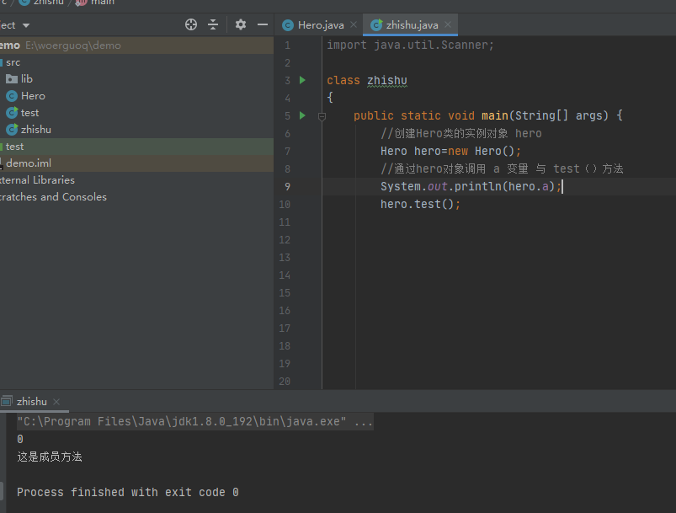Close the zhishu run console tab

tap(56, 402)
